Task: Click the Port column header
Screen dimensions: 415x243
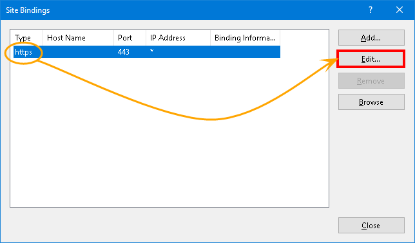Action: coord(130,38)
